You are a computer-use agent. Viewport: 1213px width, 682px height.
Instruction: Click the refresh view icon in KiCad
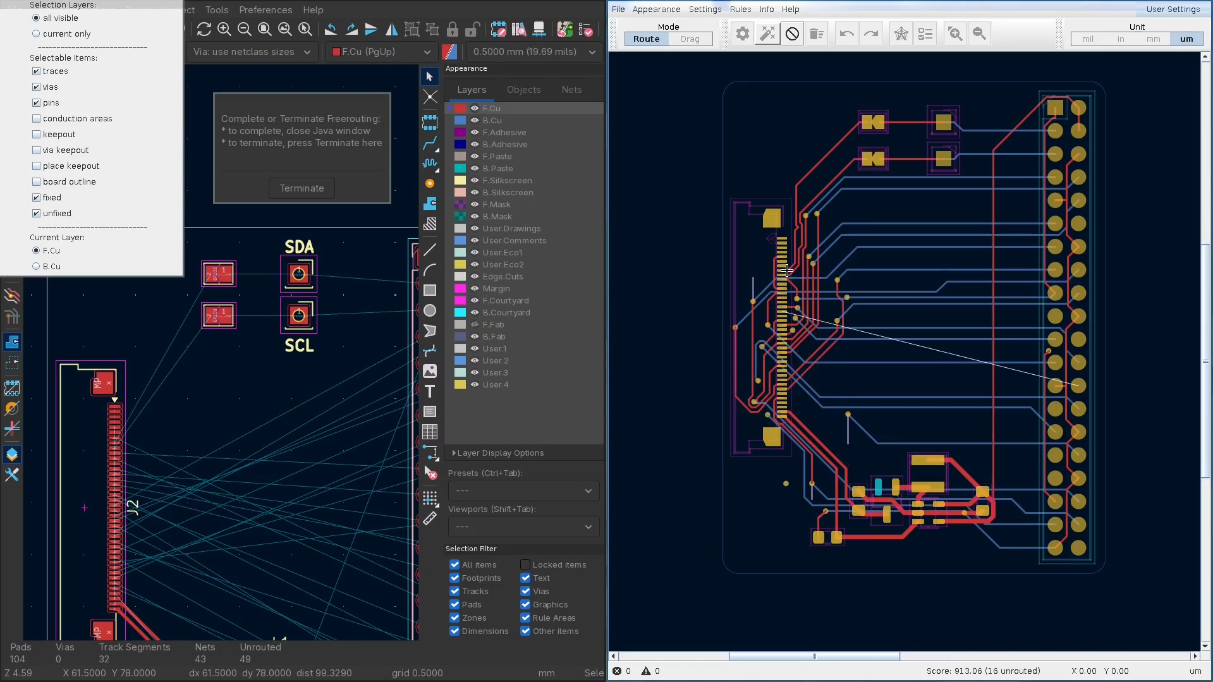coord(204,30)
